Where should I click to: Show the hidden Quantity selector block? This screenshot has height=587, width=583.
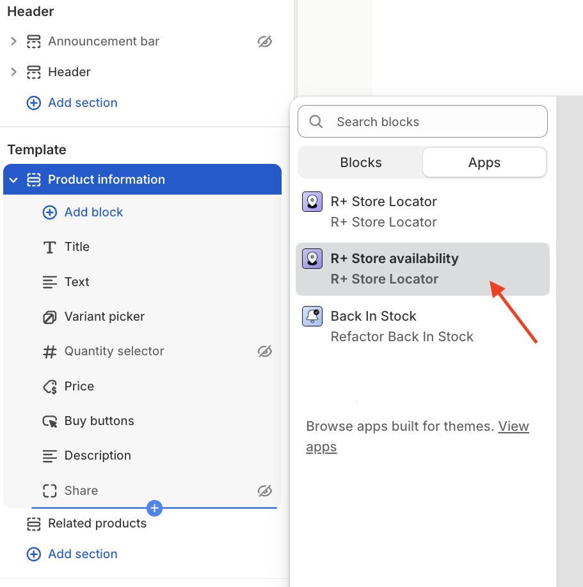(x=265, y=351)
